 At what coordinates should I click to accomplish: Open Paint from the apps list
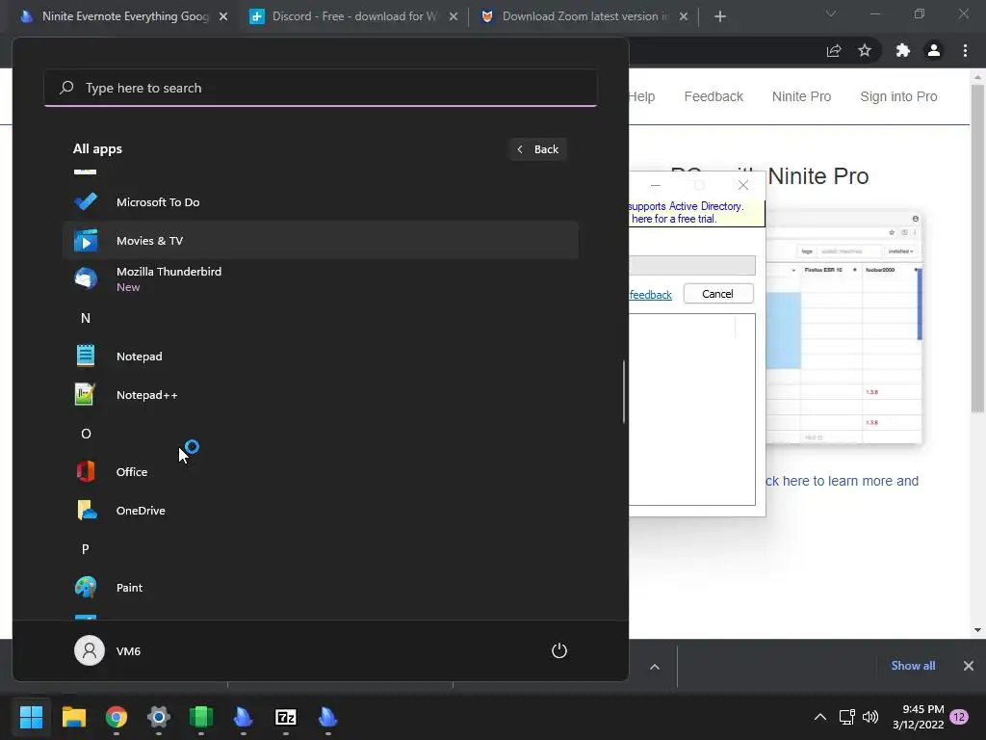click(x=320, y=588)
